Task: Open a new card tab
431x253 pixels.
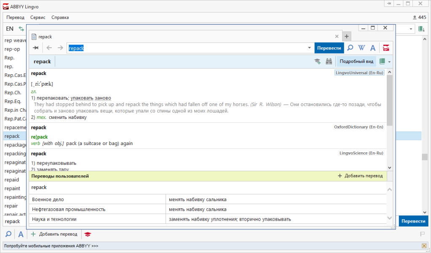Action: [347, 36]
